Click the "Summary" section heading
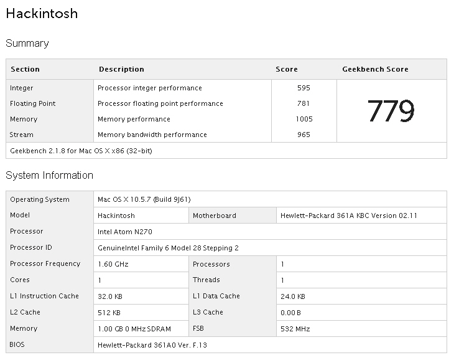Image resolution: width=459 pixels, height=360 pixels. tap(27, 43)
